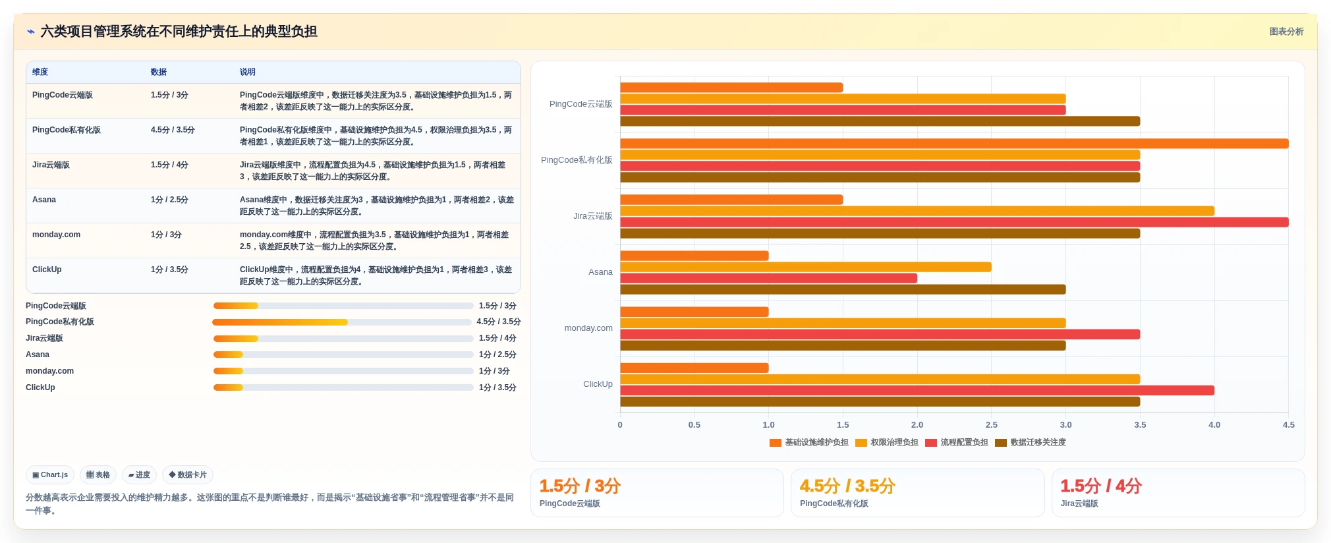Click the PingCode私有化版 progress bar
The height and width of the screenshot is (543, 1331).
point(341,322)
